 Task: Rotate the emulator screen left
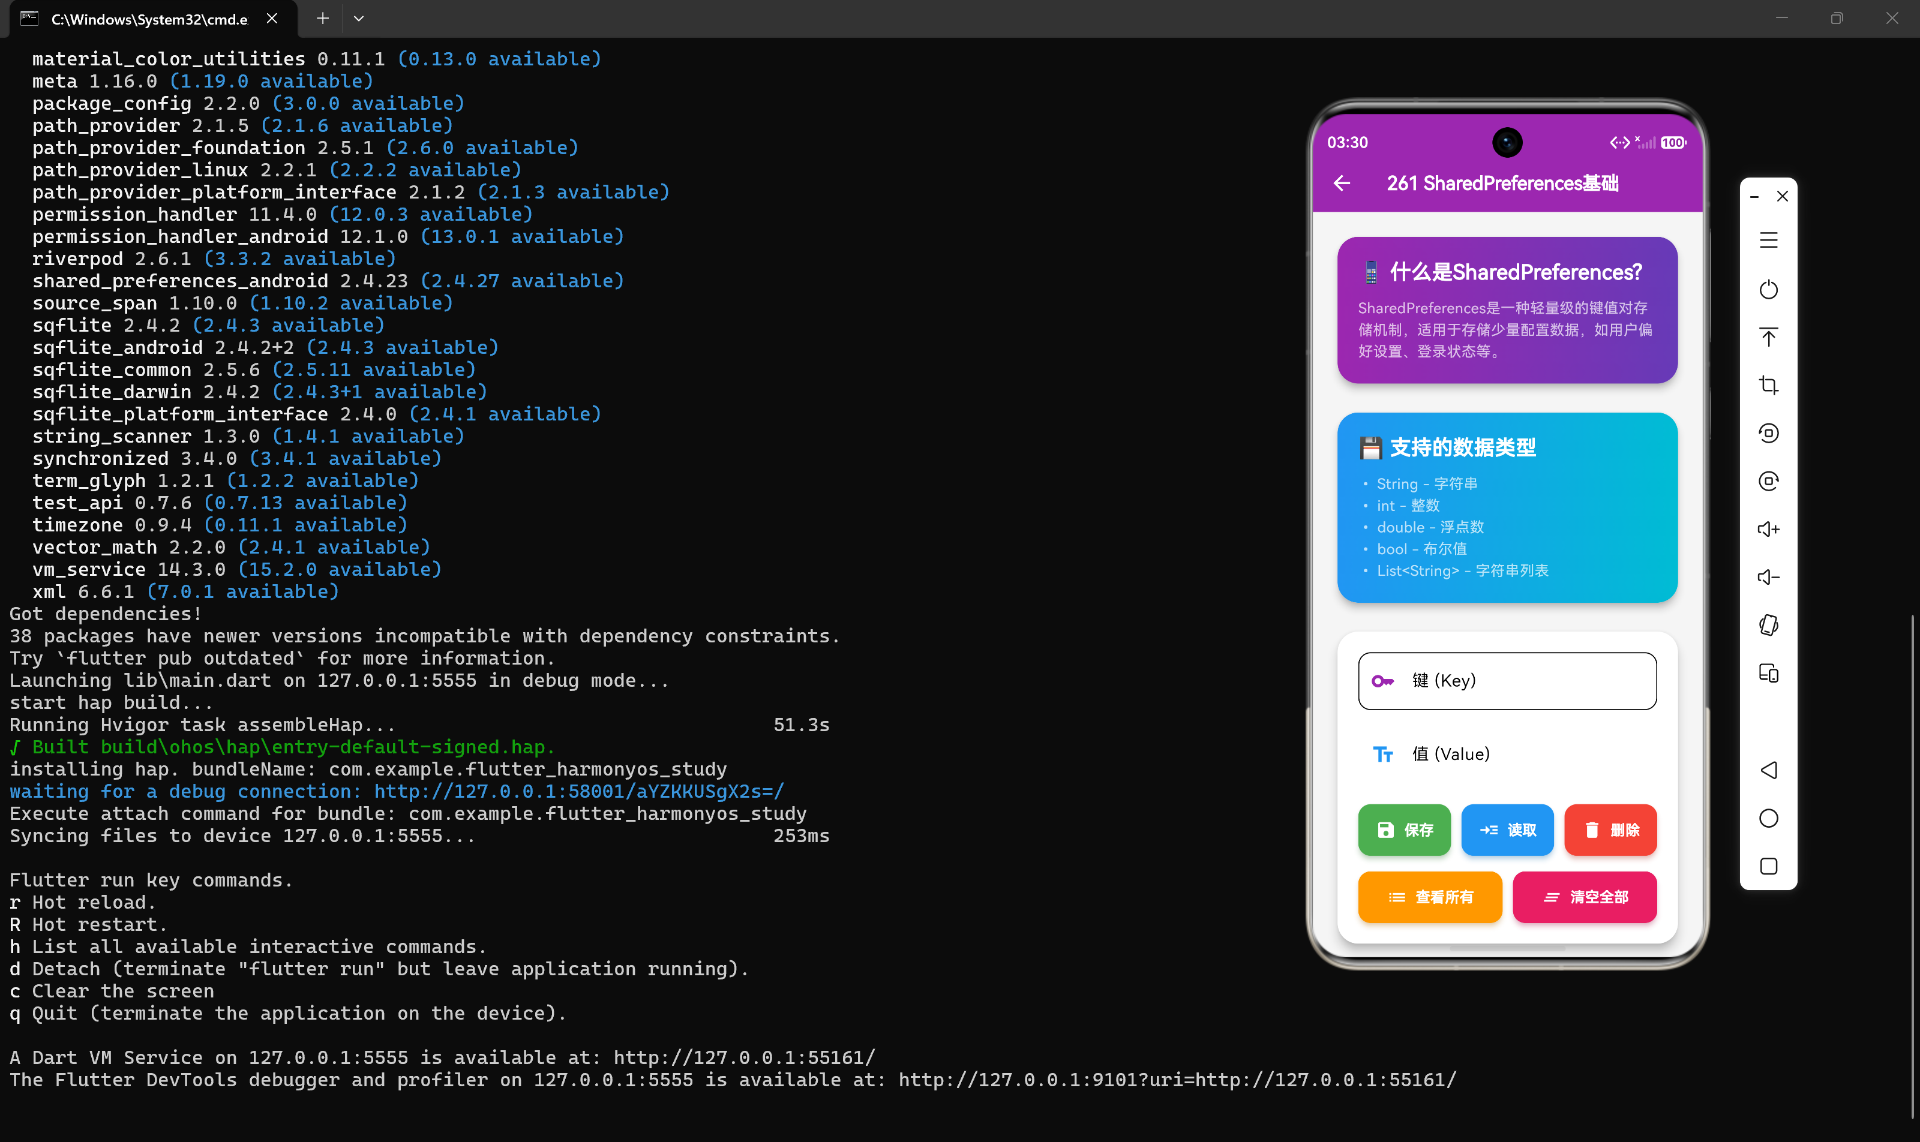pyautogui.click(x=1768, y=433)
